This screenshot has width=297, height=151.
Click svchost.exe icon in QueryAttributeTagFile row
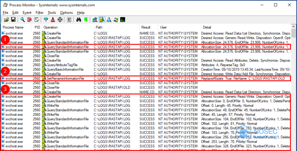click(x=3, y=65)
